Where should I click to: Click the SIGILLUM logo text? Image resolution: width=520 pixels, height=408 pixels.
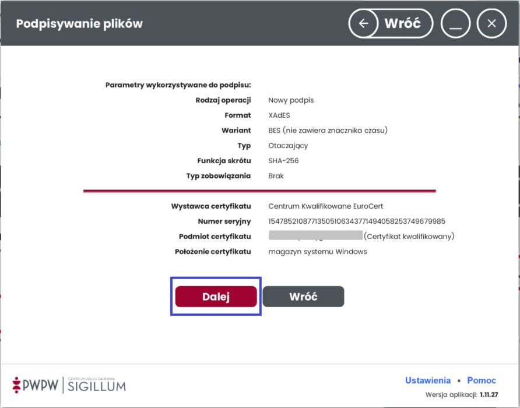pos(97,386)
